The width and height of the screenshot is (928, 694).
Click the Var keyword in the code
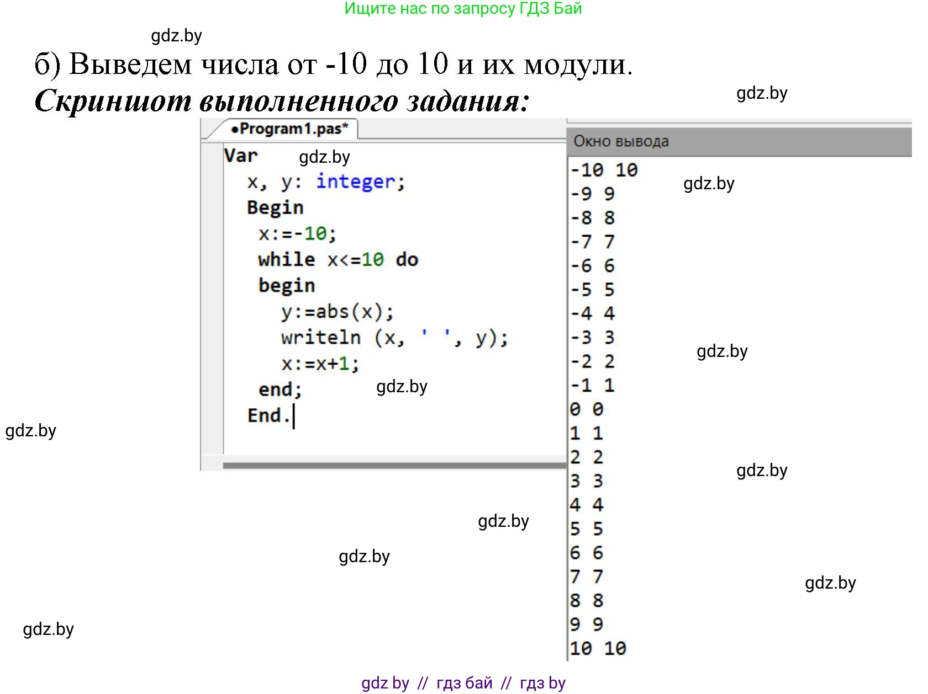pos(241,156)
